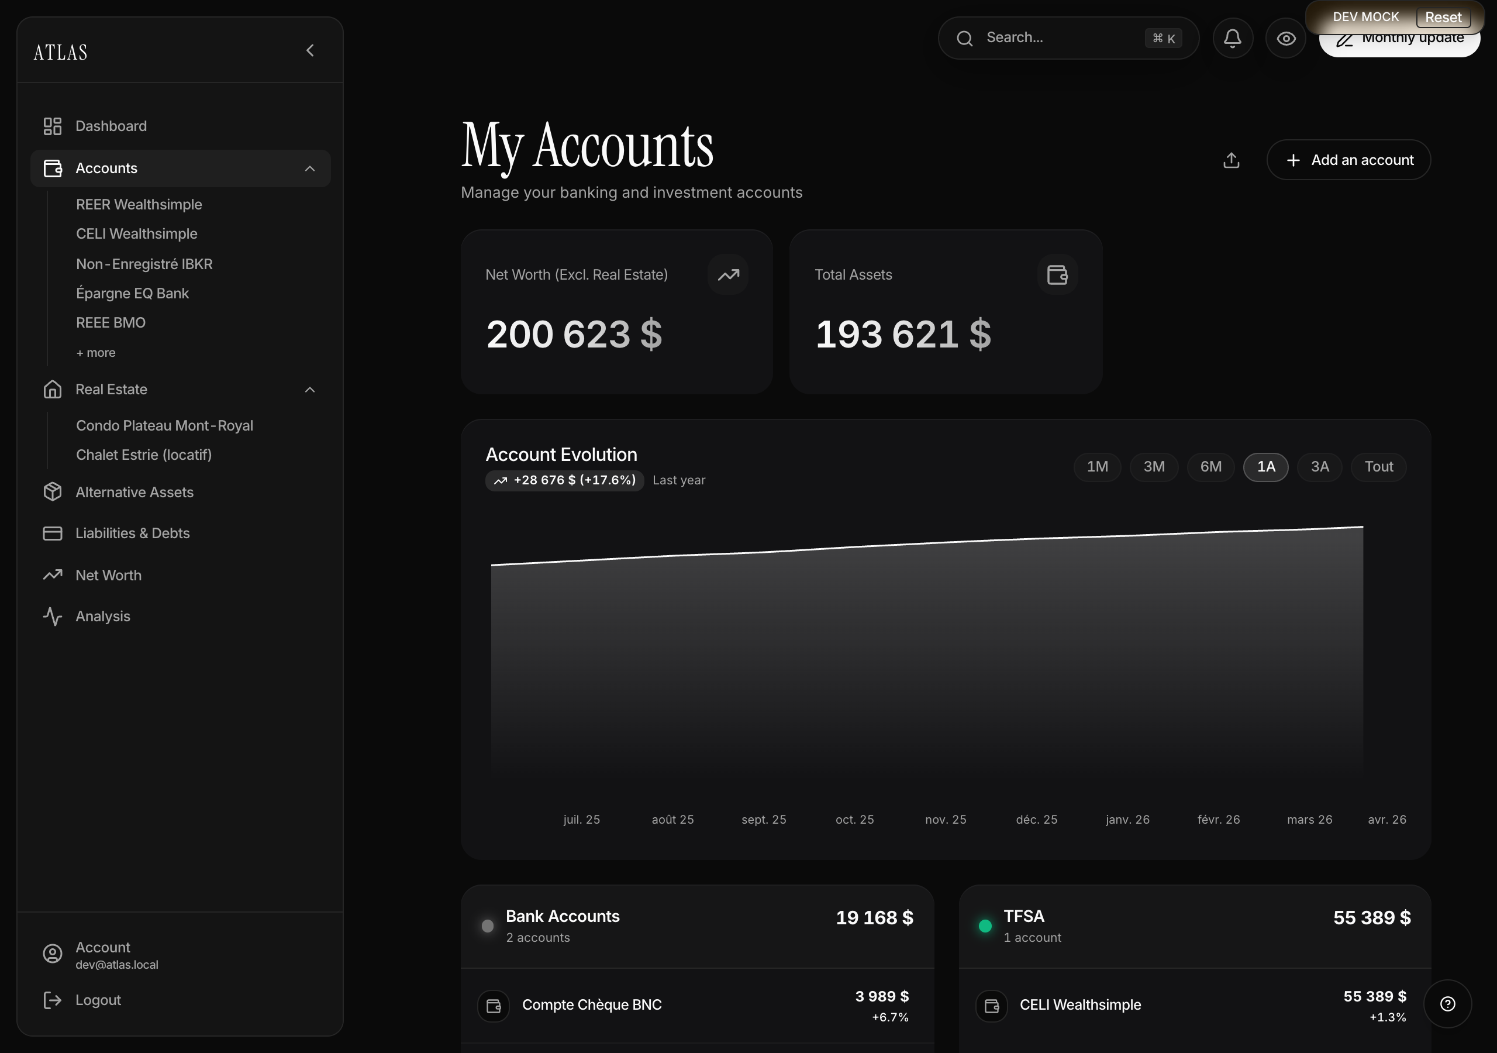Click the 200 623 $ net worth value
The width and height of the screenshot is (1497, 1053).
click(574, 334)
